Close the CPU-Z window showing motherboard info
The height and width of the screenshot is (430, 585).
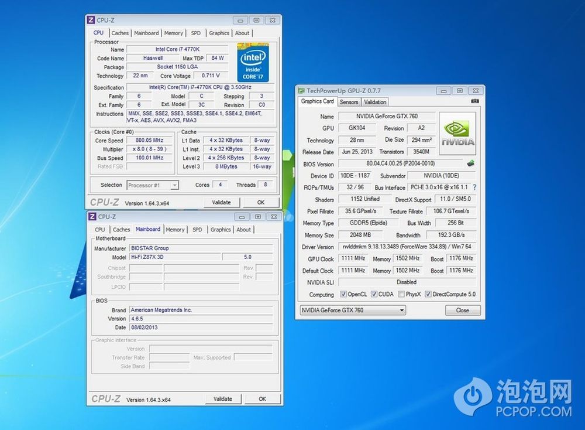click(274, 217)
